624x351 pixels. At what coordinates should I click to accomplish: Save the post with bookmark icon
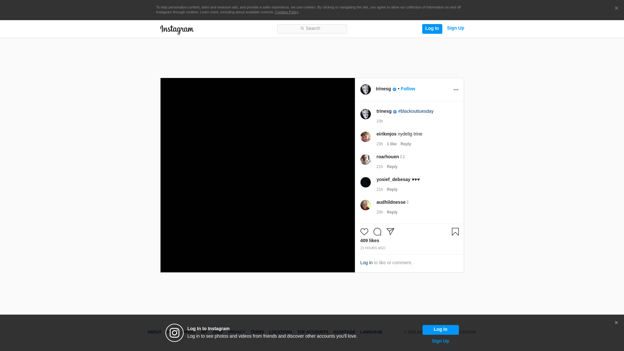[455, 232]
